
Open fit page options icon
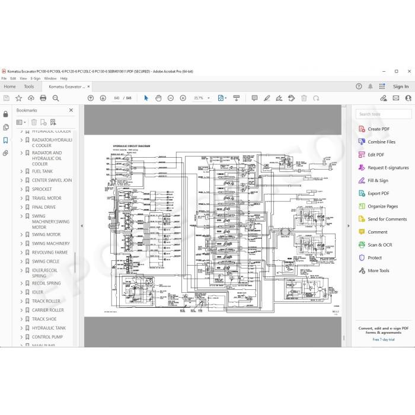[x=222, y=98]
